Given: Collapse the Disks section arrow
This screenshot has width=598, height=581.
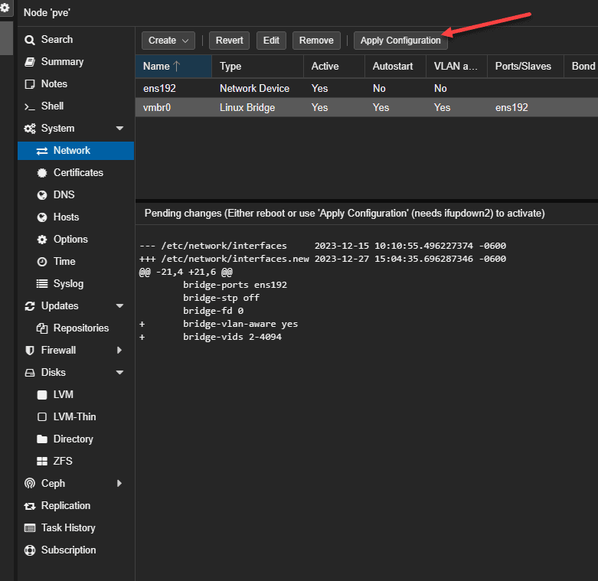Looking at the screenshot, I should [x=119, y=373].
